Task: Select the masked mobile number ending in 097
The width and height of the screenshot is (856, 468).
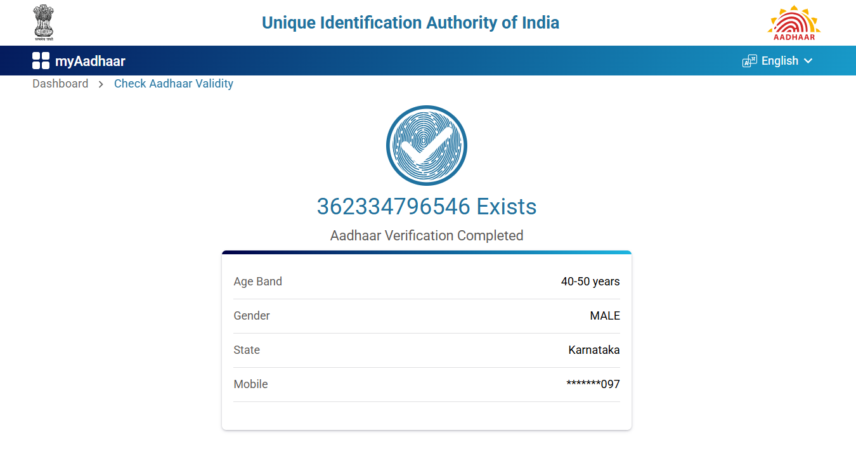Action: click(x=593, y=384)
